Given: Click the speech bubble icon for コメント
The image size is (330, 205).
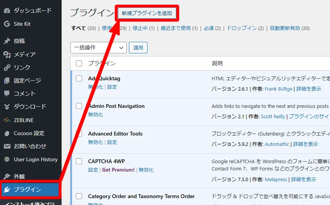Looking at the screenshot, I should pyautogui.click(x=7, y=94).
